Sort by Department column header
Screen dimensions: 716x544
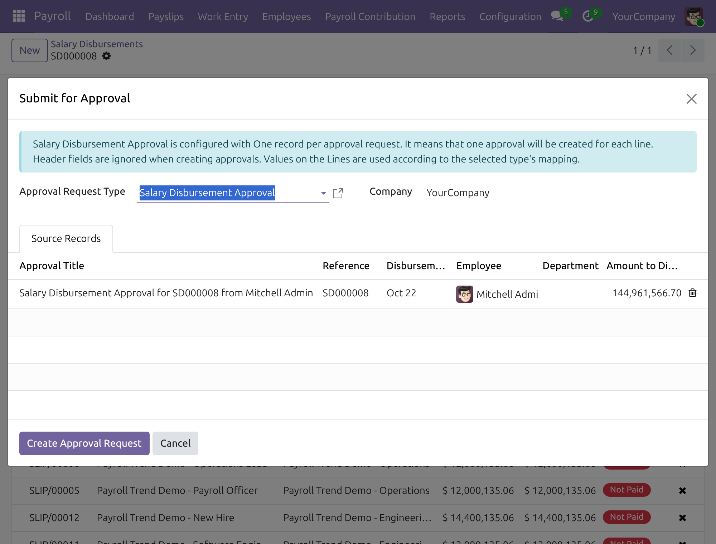tap(570, 266)
